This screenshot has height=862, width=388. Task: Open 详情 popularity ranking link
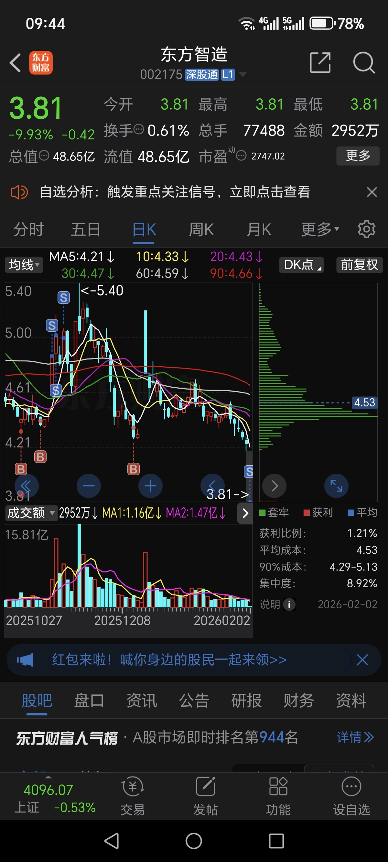355,737
